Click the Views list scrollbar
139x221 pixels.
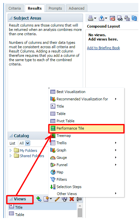pos(80,211)
